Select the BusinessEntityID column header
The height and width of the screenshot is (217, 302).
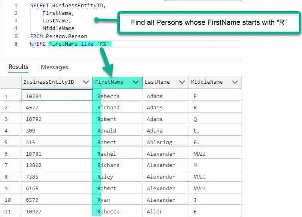(57, 82)
